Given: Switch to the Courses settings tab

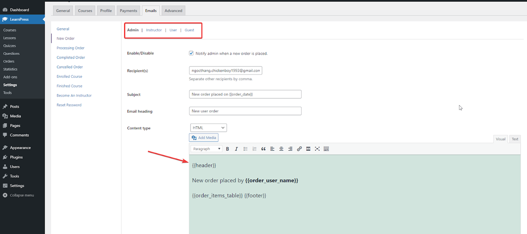Looking at the screenshot, I should click(85, 11).
